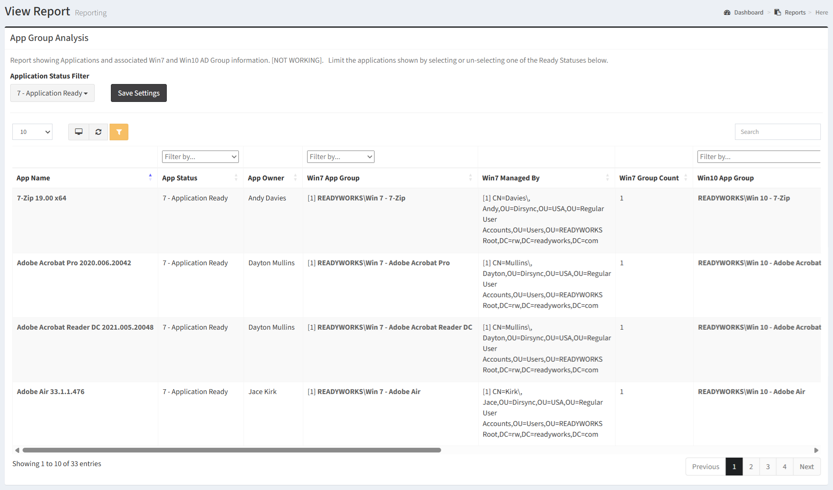The image size is (833, 490).
Task: Toggle the orange column filter button
Action: [119, 132]
